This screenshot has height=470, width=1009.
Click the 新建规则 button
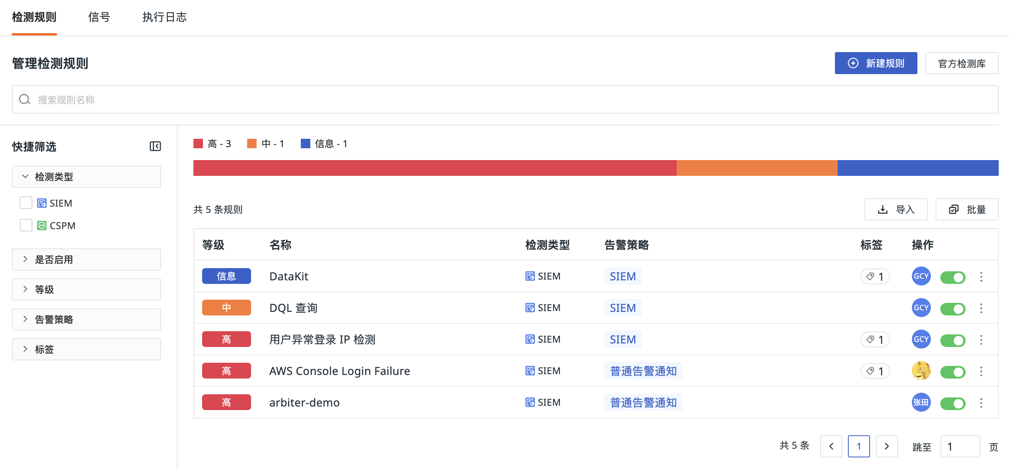tap(876, 63)
